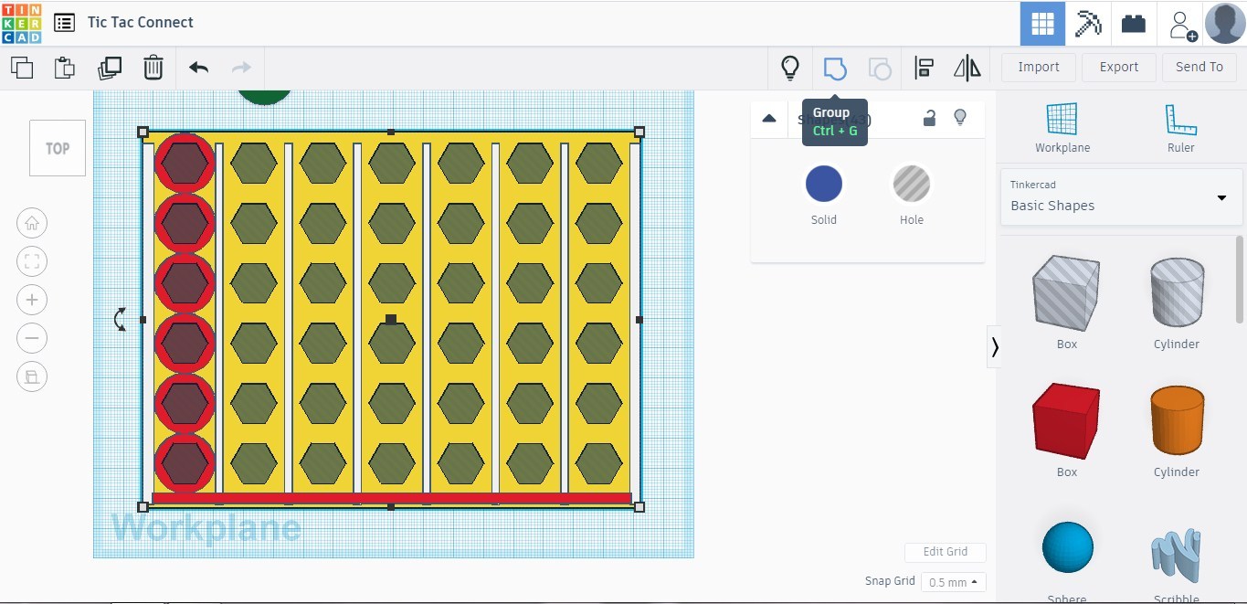Viewport: 1247px width, 604px height.
Task: Click the Send To button
Action: tap(1199, 68)
